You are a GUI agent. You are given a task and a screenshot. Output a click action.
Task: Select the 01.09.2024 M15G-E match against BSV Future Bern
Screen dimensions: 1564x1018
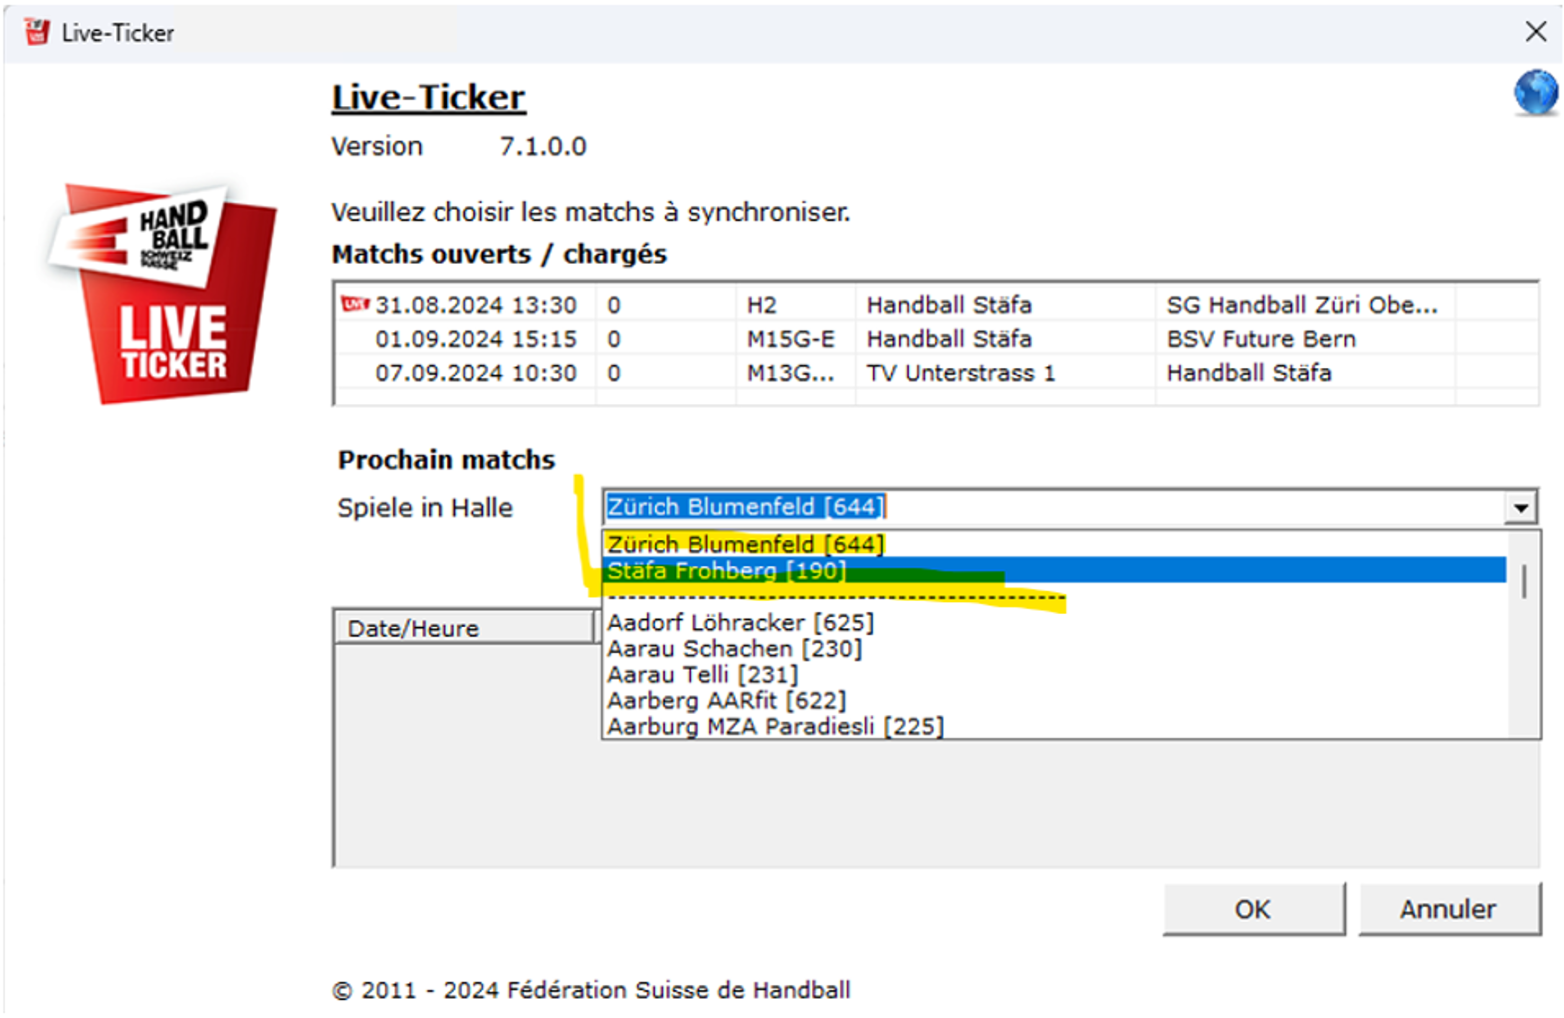click(854, 338)
